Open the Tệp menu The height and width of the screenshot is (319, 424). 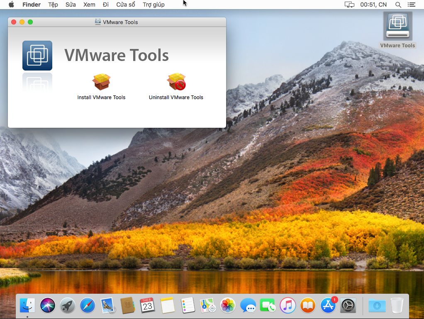53,5
